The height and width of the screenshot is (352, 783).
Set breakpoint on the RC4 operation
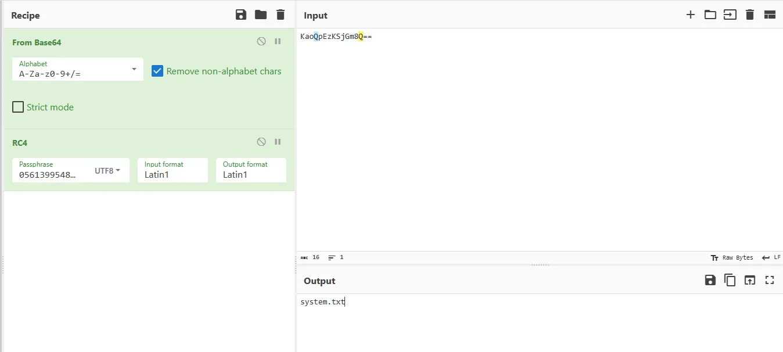click(x=278, y=142)
